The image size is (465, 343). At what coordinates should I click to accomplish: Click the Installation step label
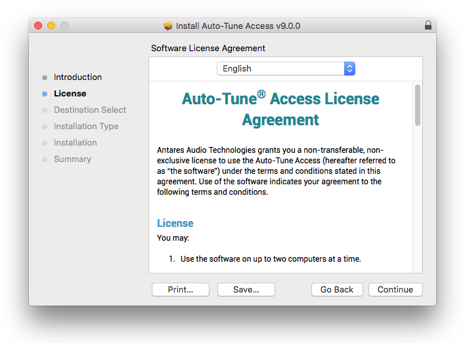point(75,143)
